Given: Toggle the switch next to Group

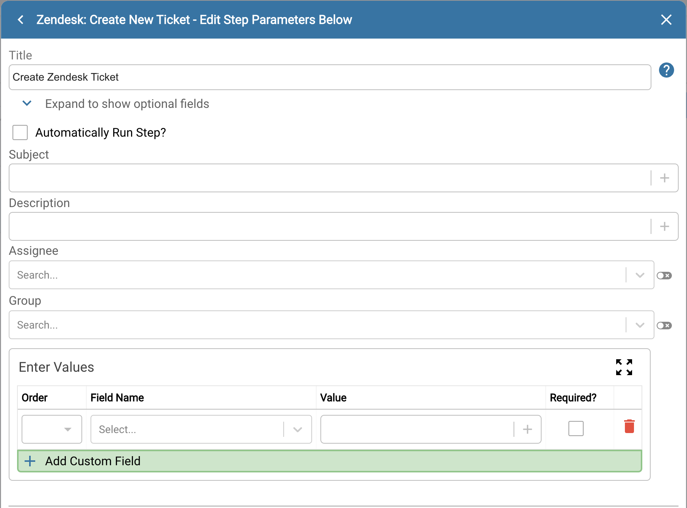Looking at the screenshot, I should pos(664,326).
